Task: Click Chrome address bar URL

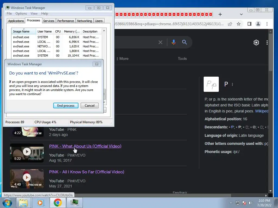Action: click(169, 24)
